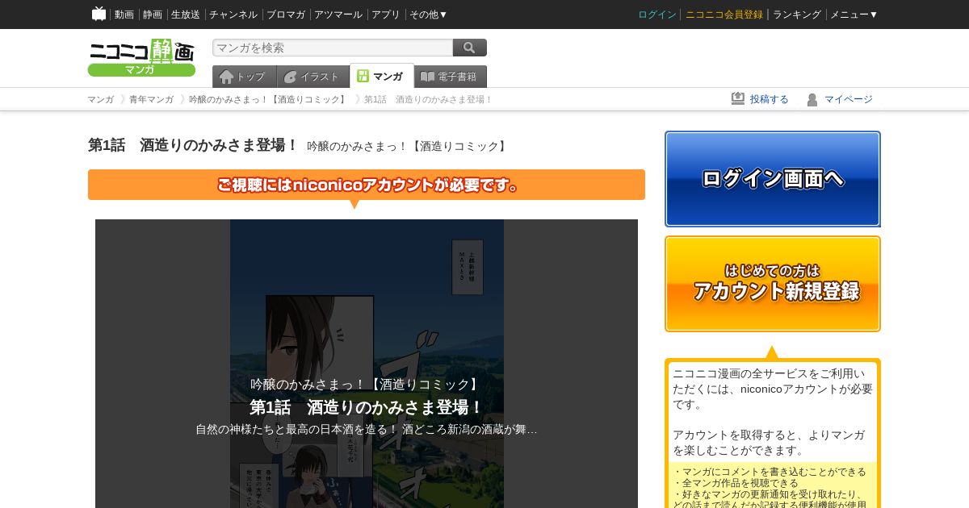Image resolution: width=969 pixels, height=508 pixels.
Task: Switch to the トップ tab
Action: pyautogui.click(x=244, y=77)
